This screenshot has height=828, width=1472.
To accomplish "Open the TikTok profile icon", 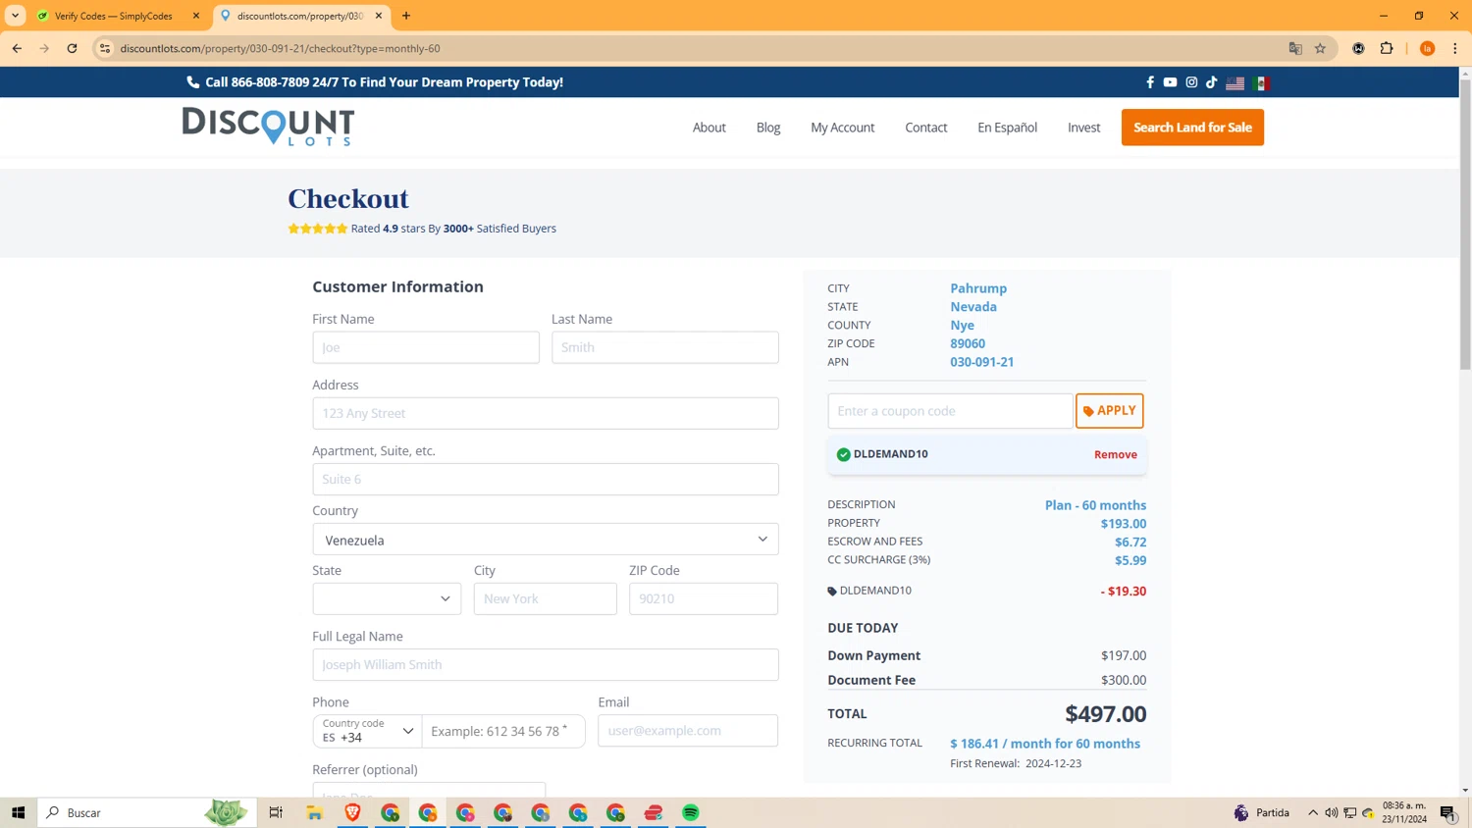I will pos(1212,82).
